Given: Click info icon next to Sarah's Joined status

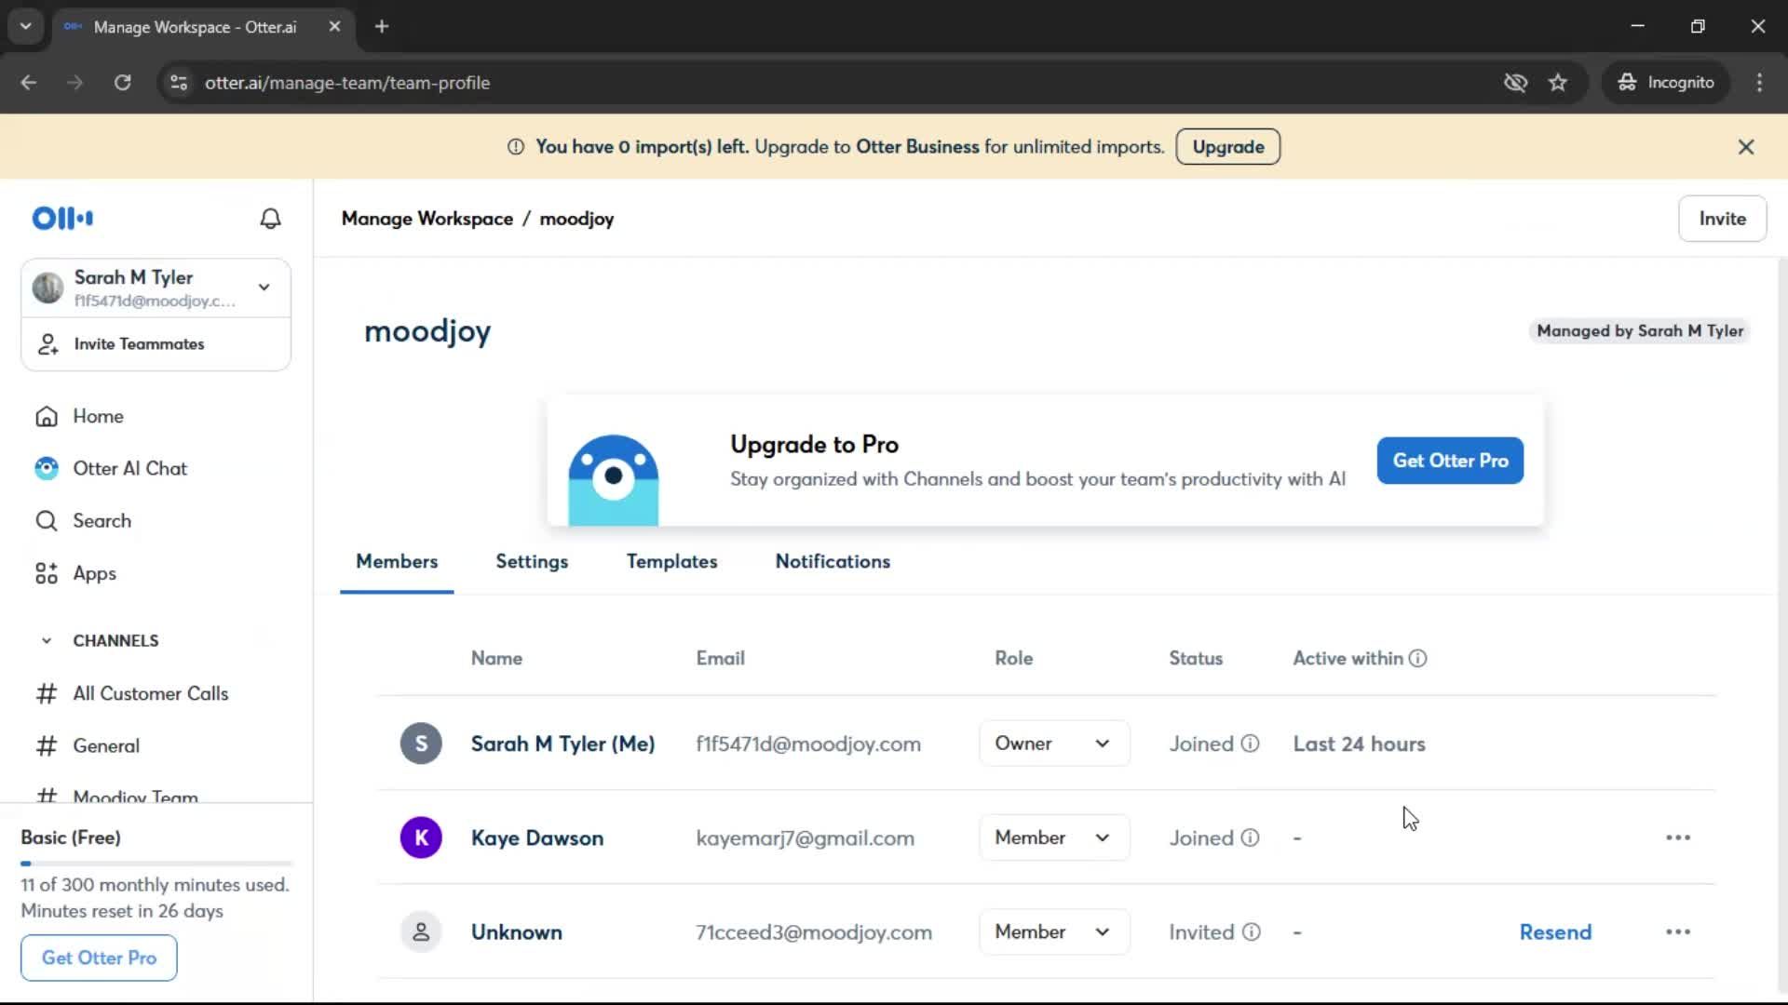Looking at the screenshot, I should click(1251, 744).
